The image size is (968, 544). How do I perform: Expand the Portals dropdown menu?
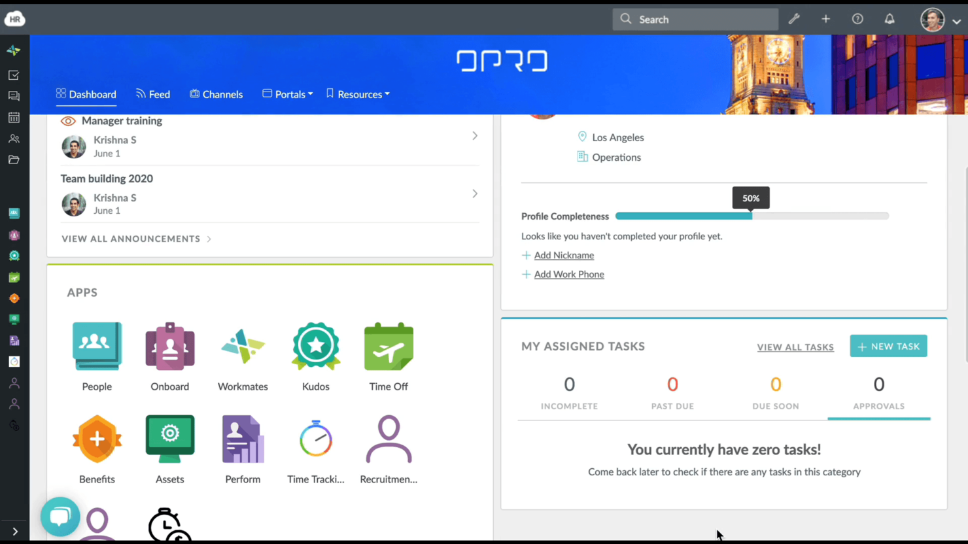[x=288, y=94]
